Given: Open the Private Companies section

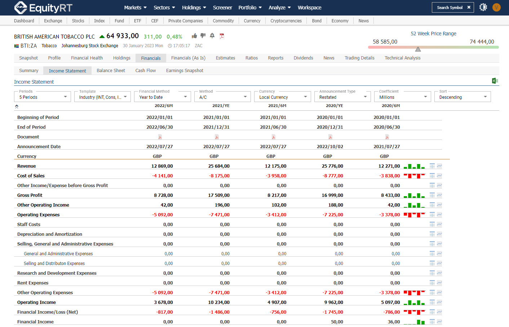Looking at the screenshot, I should (186, 21).
